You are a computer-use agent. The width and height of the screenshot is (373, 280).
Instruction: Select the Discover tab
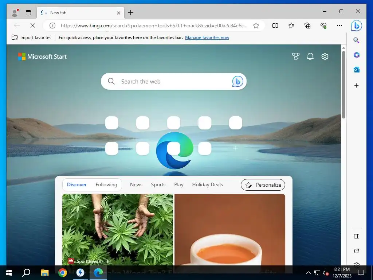pos(77,184)
